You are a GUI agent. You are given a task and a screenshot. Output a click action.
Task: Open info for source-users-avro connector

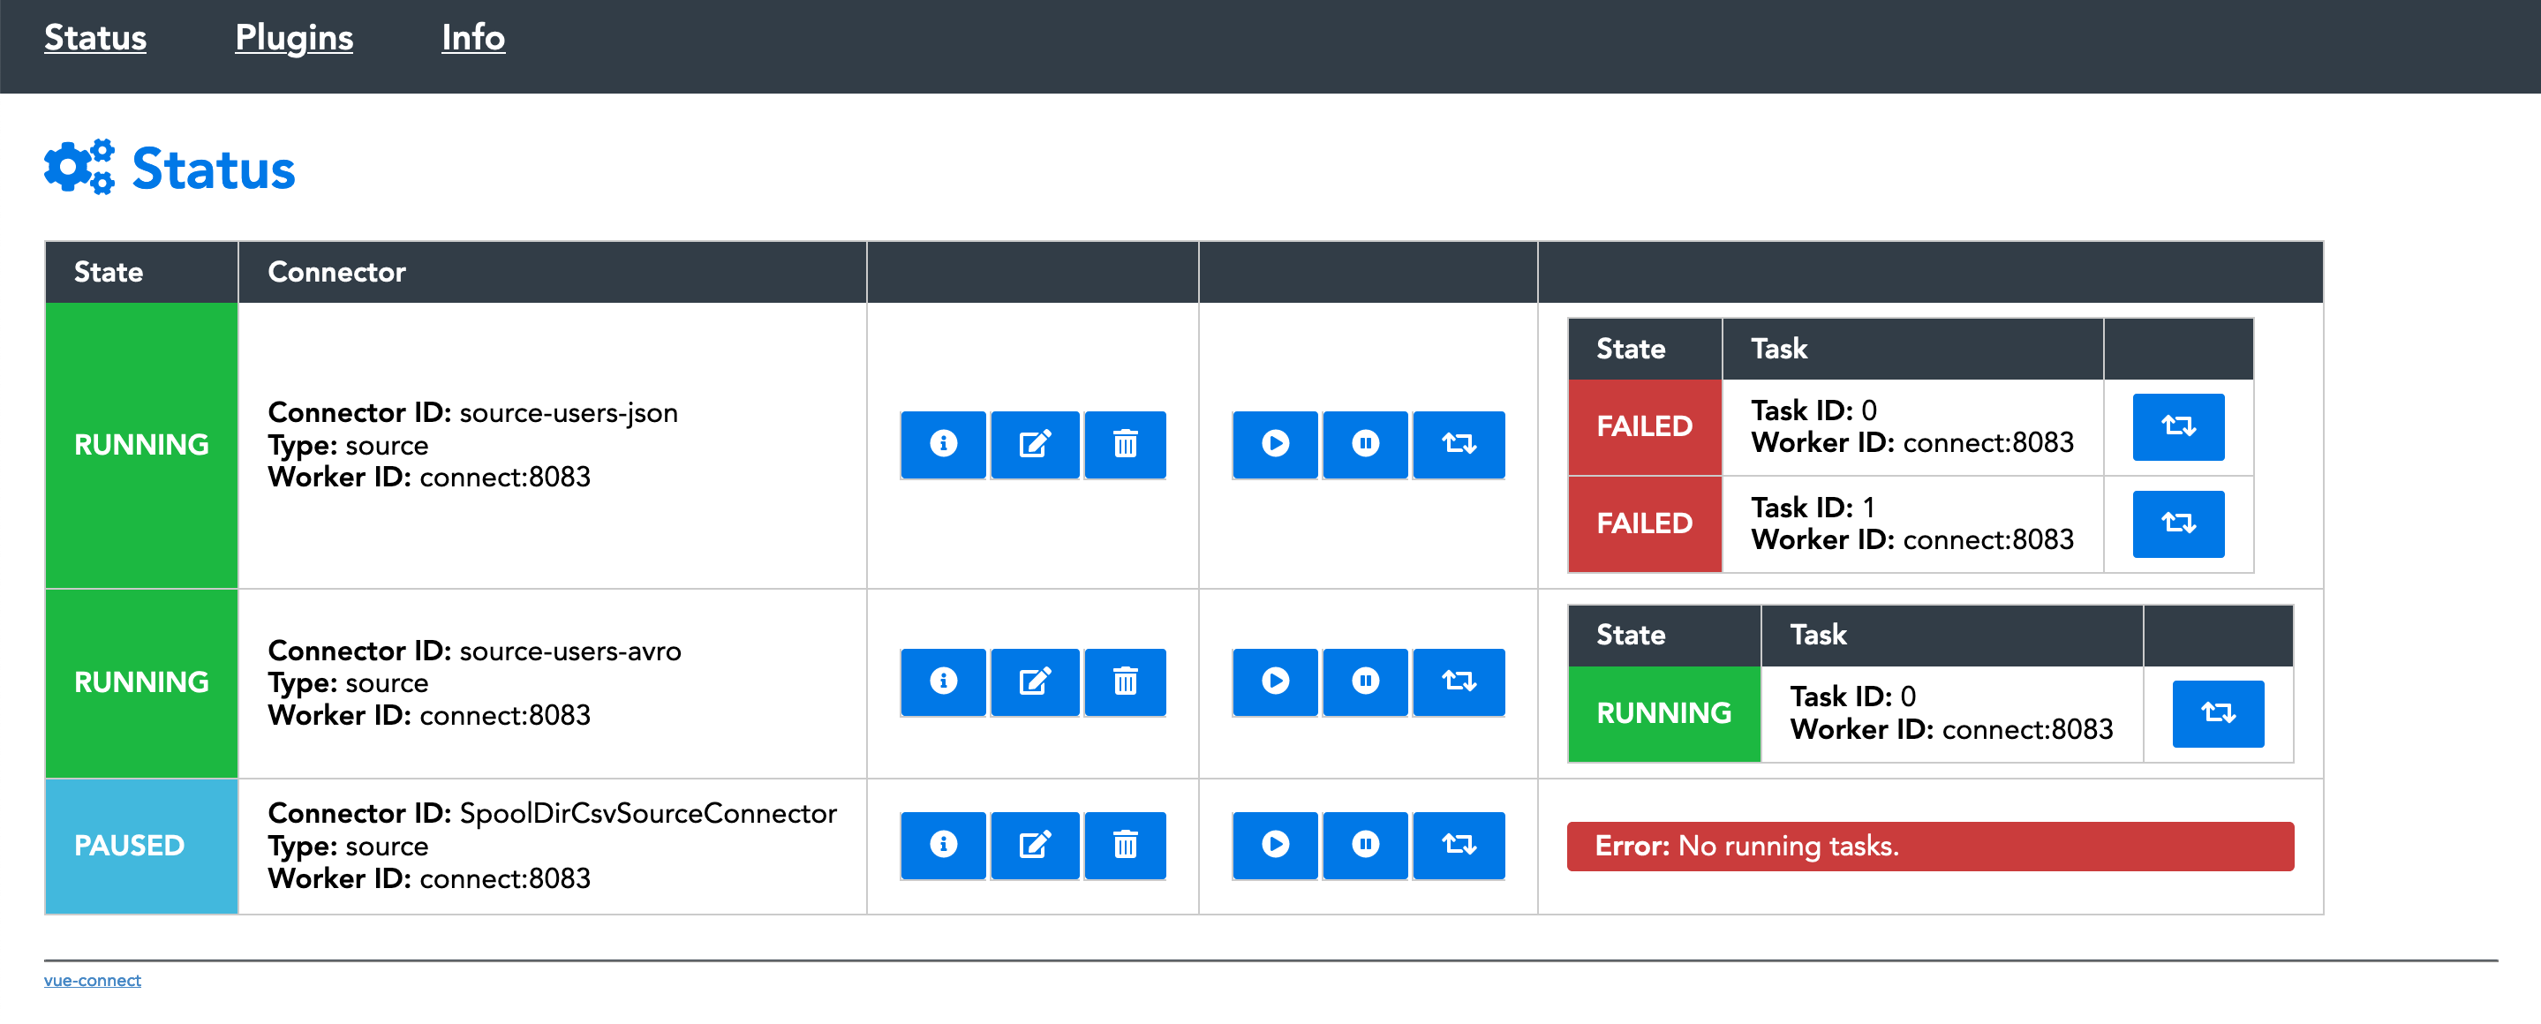pyautogui.click(x=943, y=681)
